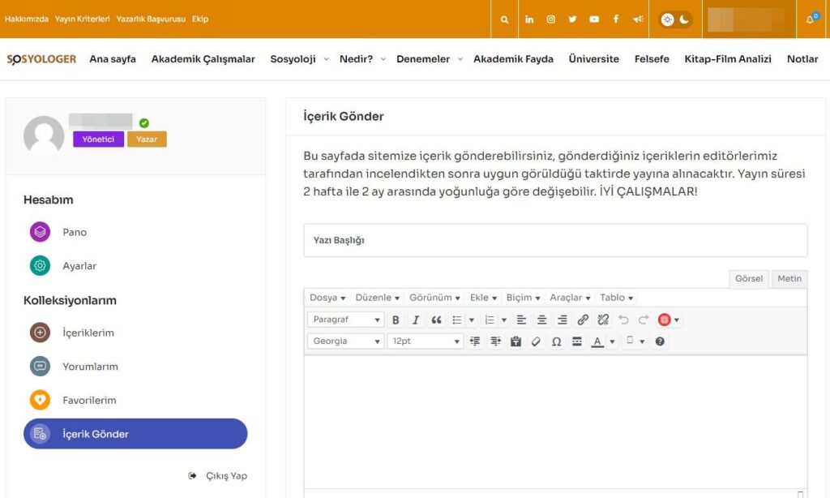Open the Dosya editor menu

(x=327, y=298)
